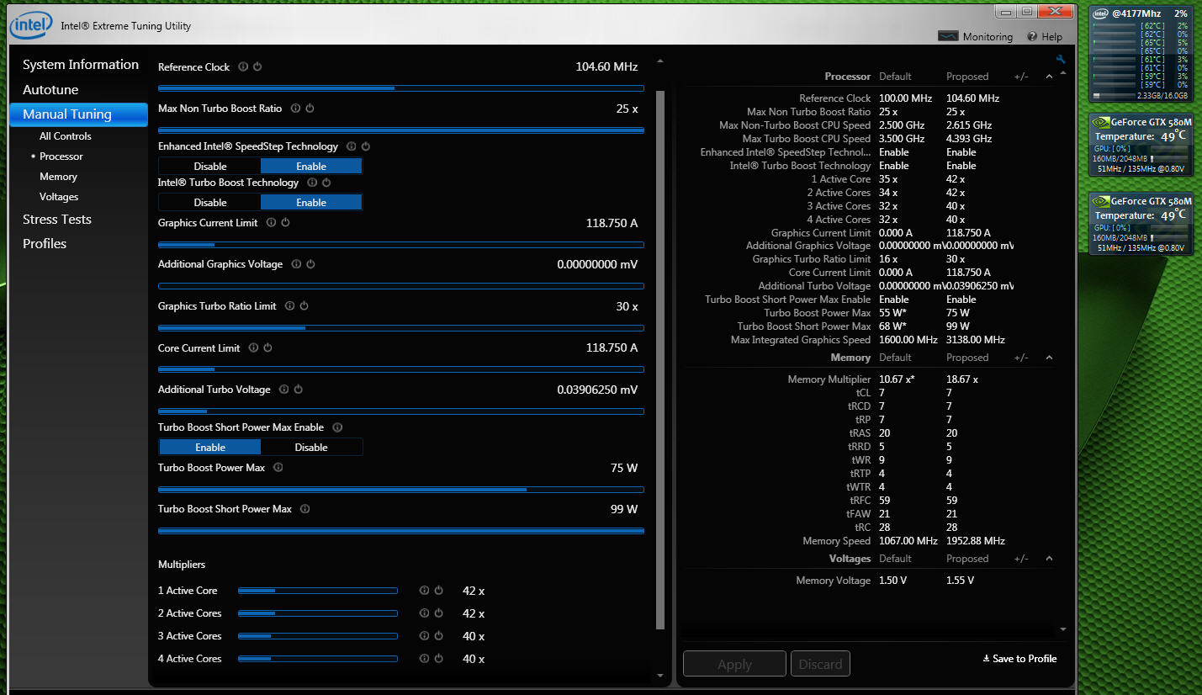
Task: Collapse the Voltages summary section
Action: tap(1049, 559)
